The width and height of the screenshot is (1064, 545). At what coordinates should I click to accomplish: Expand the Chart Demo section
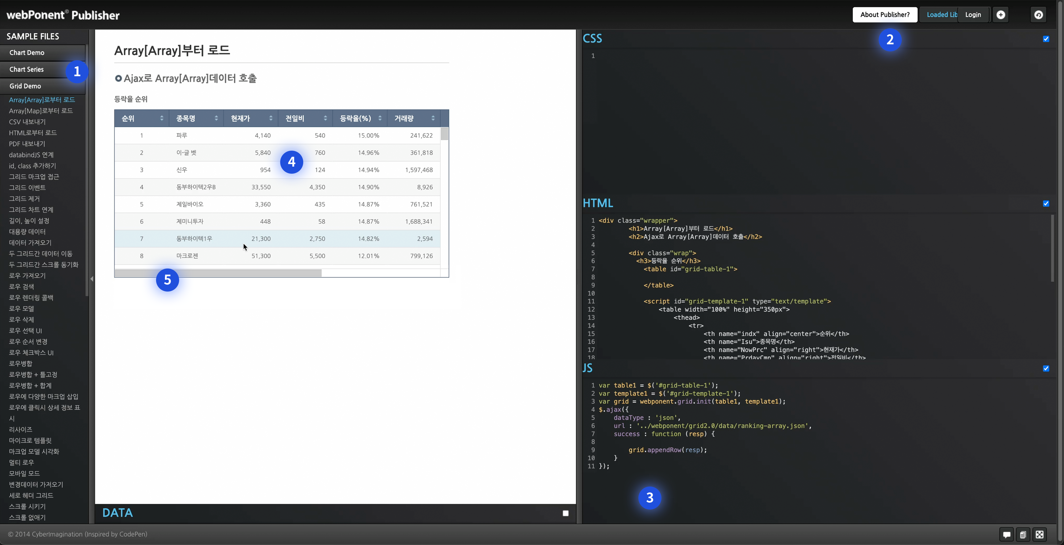pyautogui.click(x=27, y=53)
